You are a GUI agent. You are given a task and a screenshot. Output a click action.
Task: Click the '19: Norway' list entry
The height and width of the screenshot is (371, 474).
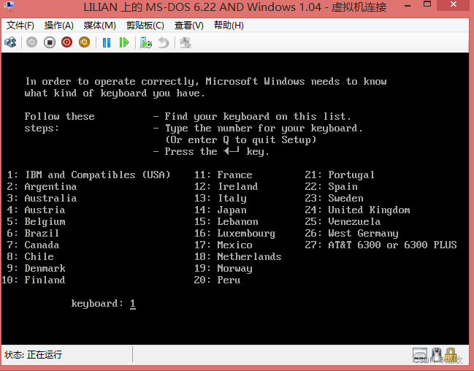pyautogui.click(x=223, y=269)
